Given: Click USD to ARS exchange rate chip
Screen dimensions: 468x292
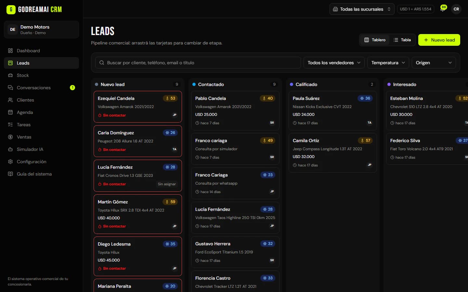Looking at the screenshot, I should [415, 9].
